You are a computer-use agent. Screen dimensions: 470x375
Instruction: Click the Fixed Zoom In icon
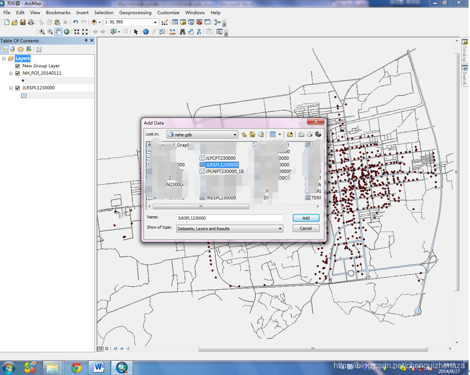click(x=77, y=32)
